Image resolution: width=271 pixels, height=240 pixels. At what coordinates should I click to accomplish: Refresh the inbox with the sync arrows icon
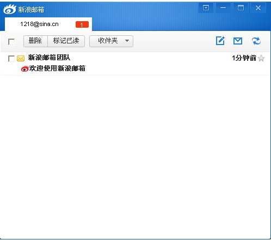256,41
